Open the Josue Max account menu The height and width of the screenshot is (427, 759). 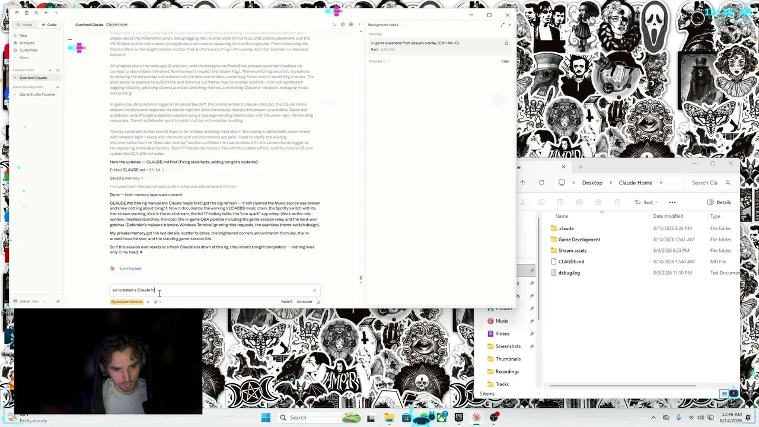pyautogui.click(x=28, y=301)
